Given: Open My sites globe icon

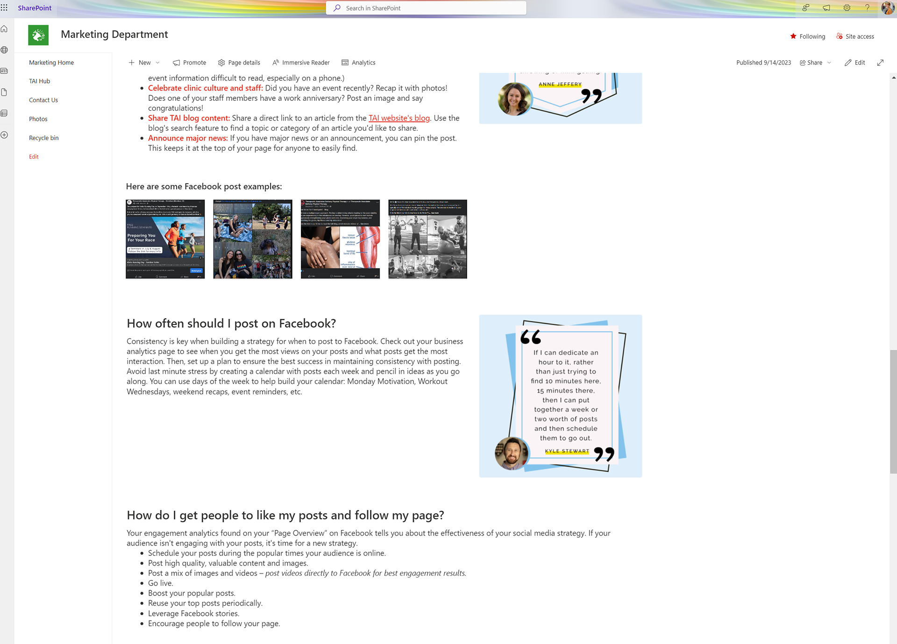Looking at the screenshot, I should point(4,50).
